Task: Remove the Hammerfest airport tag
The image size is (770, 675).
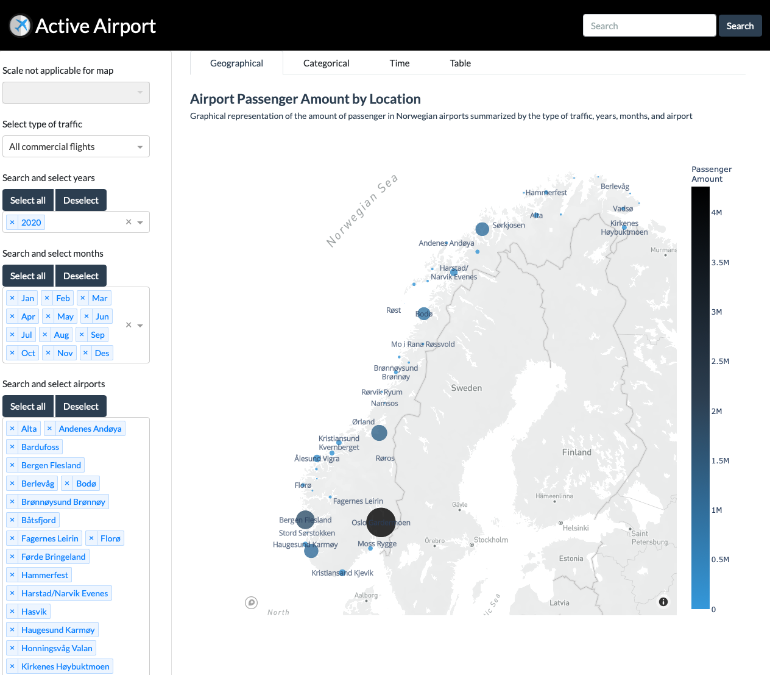Action: click(12, 575)
